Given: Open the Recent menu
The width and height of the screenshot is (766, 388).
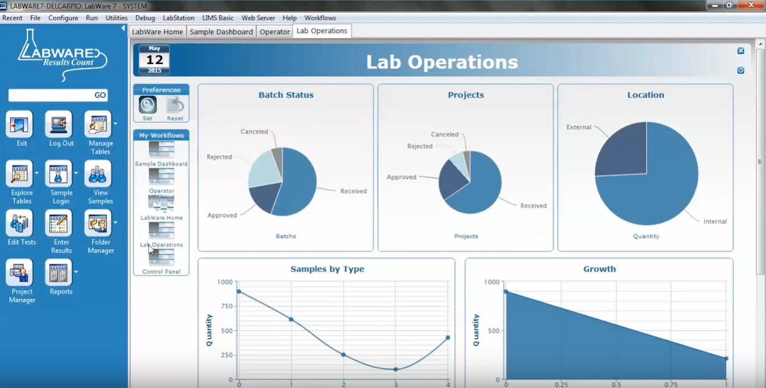Looking at the screenshot, I should tap(12, 18).
